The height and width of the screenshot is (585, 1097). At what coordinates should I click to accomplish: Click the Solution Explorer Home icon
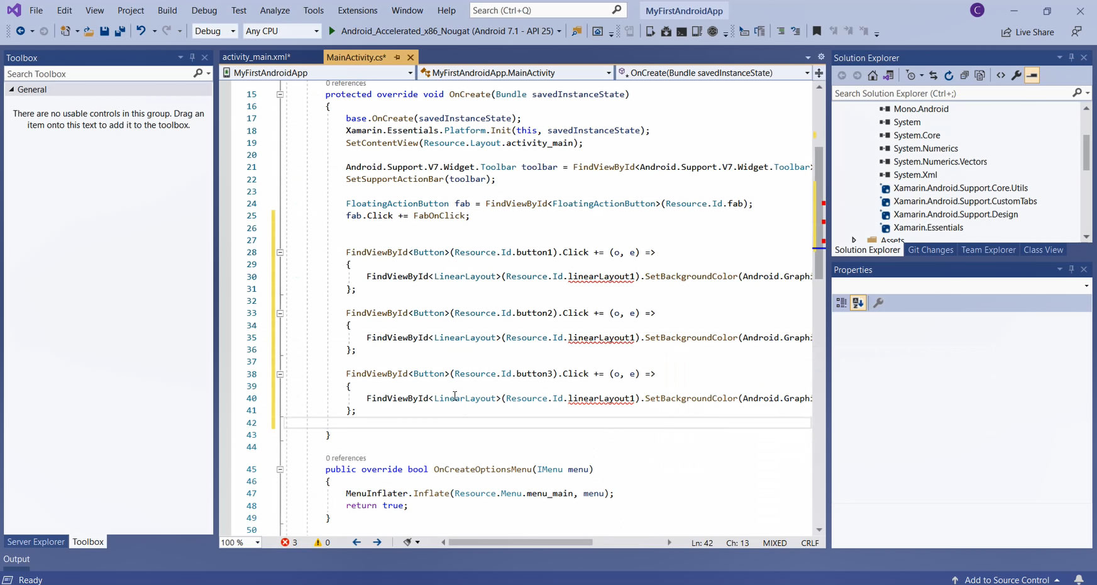pyautogui.click(x=873, y=75)
